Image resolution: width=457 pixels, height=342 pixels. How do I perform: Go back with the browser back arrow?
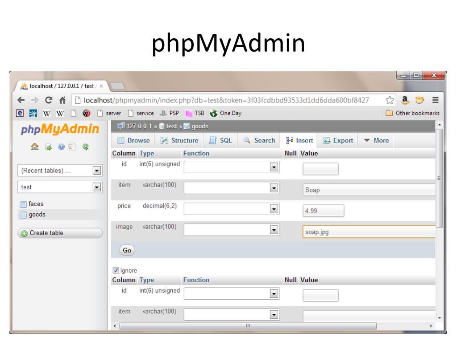(21, 100)
